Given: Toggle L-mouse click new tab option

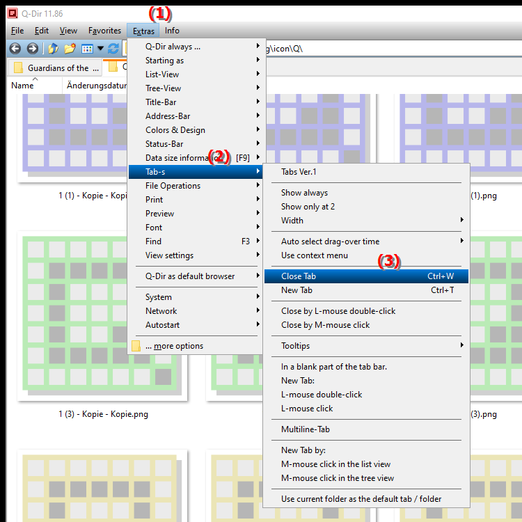Looking at the screenshot, I should pos(366,409).
